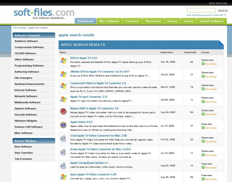Click green download icon in DVD to Apple TV 3.22 row
The height and width of the screenshot is (182, 232).
pyautogui.click(x=203, y=64)
